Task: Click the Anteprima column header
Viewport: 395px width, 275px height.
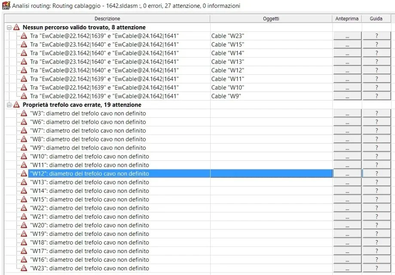Action: pyautogui.click(x=347, y=18)
